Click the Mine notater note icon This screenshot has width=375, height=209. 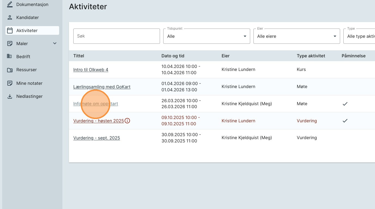click(x=10, y=83)
